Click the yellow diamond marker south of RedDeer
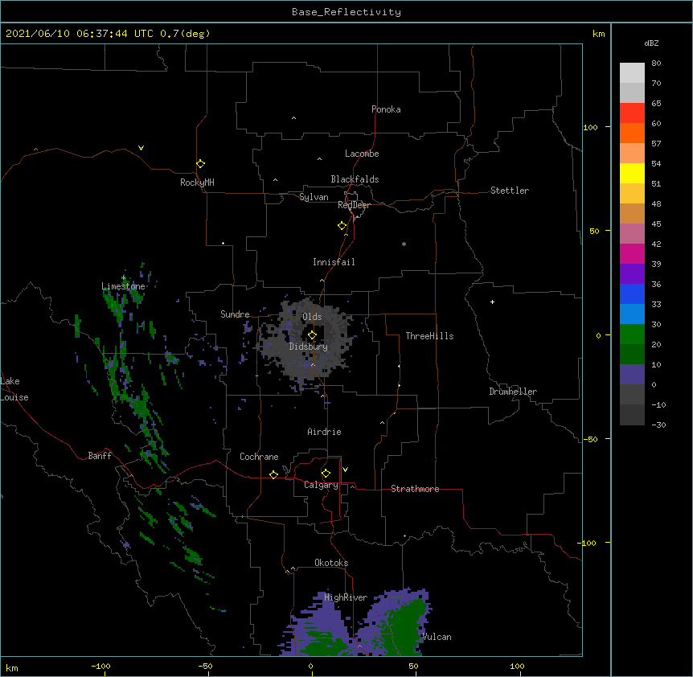 coord(342,226)
